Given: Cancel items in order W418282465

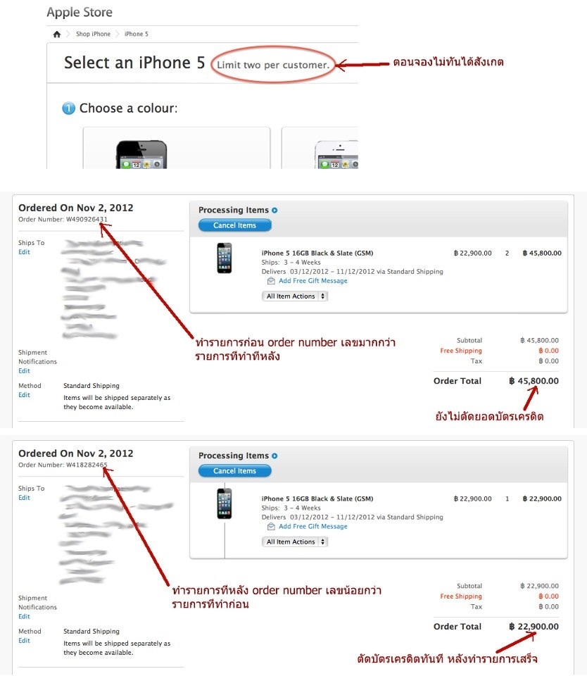Looking at the screenshot, I should [235, 471].
